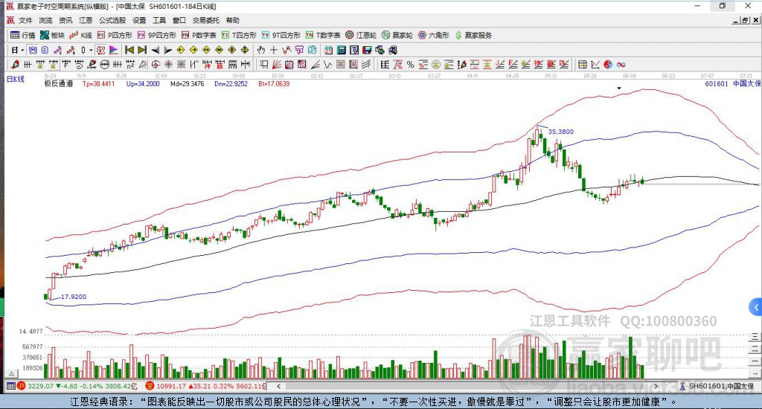Click the Up=34.2000 indicator value
The height and width of the screenshot is (409, 762).
pyautogui.click(x=143, y=83)
